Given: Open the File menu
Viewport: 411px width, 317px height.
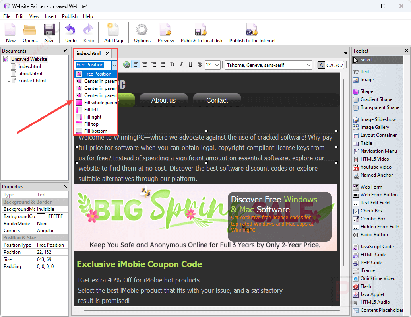Looking at the screenshot, I should tap(7, 16).
